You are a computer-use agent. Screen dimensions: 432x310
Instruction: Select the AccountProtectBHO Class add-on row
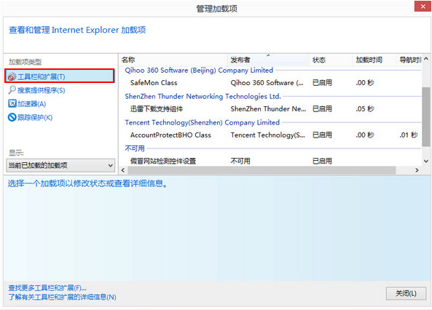pos(270,135)
